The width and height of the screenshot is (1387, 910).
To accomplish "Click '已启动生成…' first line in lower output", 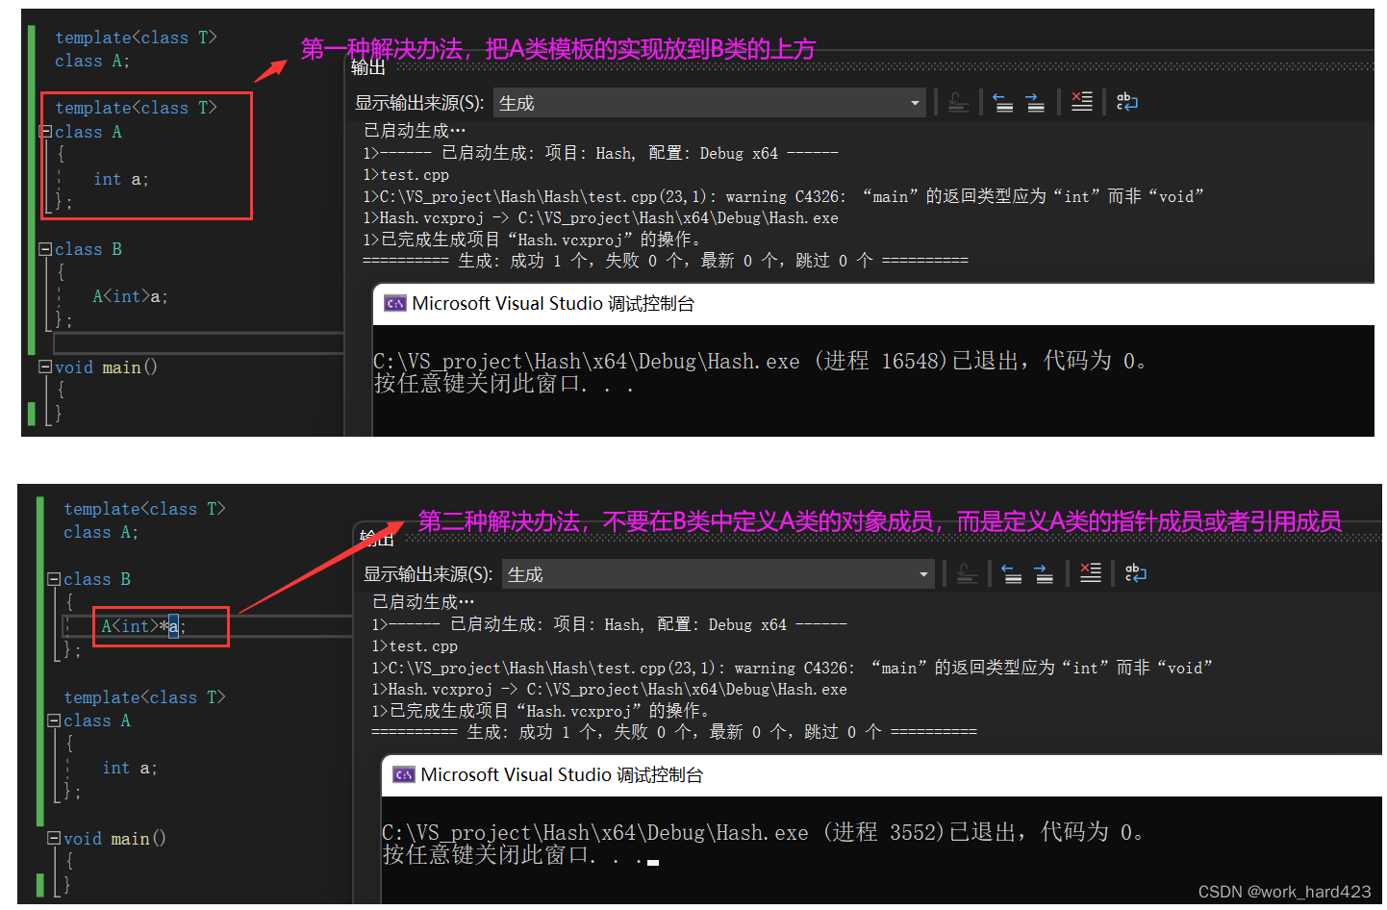I will (423, 602).
